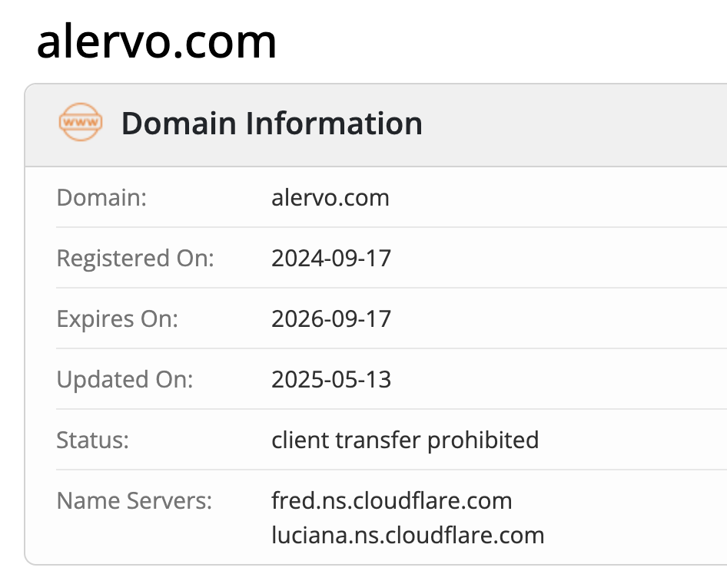The image size is (727, 574).
Task: Click the orange www globe icon
Action: [81, 122]
